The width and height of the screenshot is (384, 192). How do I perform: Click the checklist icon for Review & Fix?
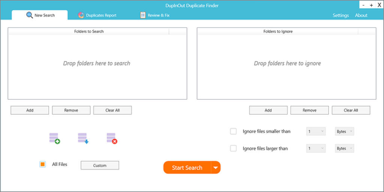(x=143, y=15)
